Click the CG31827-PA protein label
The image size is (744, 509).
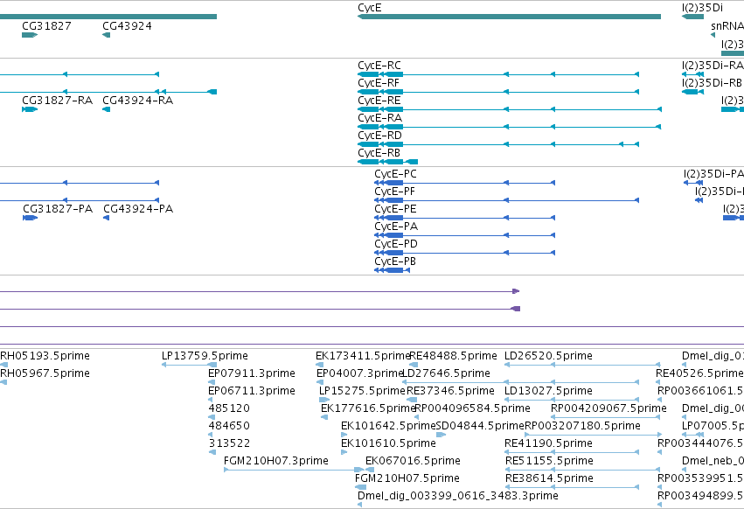[58, 209]
